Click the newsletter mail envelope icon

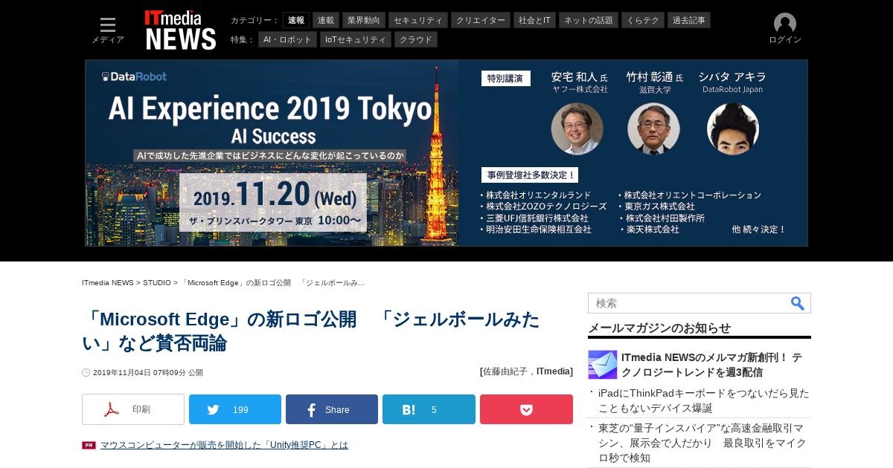[603, 365]
